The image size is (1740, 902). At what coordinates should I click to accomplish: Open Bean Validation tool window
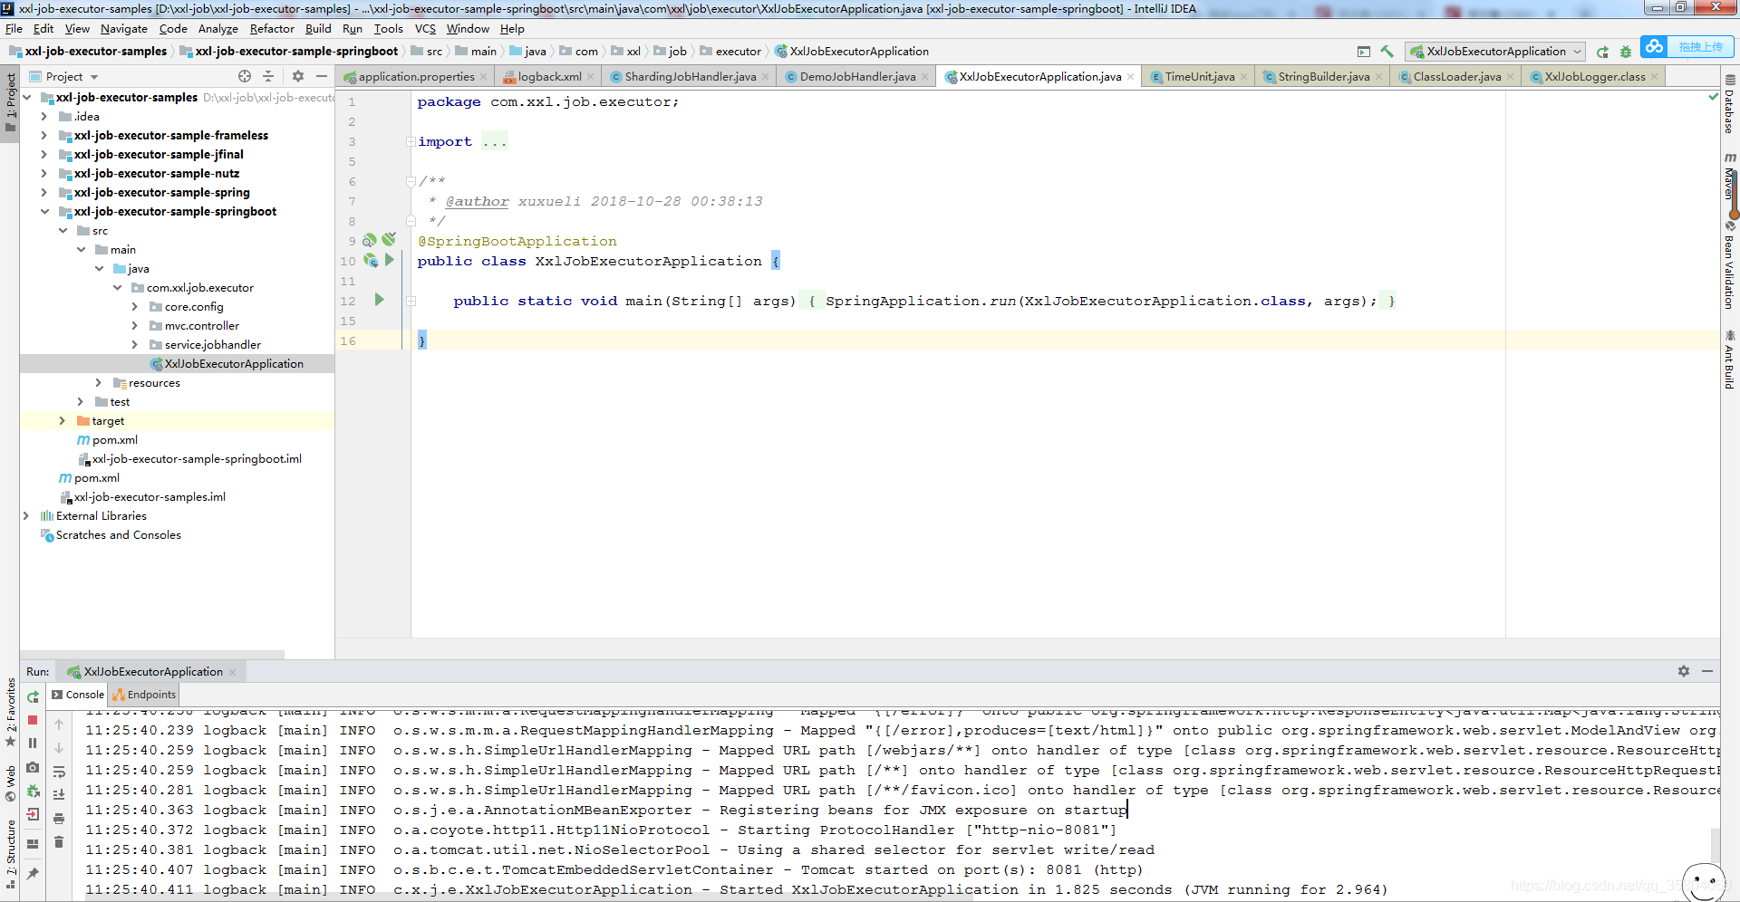pos(1730,264)
